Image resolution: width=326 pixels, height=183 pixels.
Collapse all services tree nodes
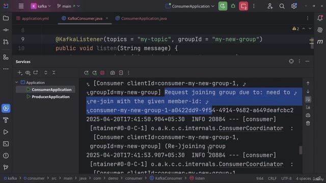click(54, 73)
